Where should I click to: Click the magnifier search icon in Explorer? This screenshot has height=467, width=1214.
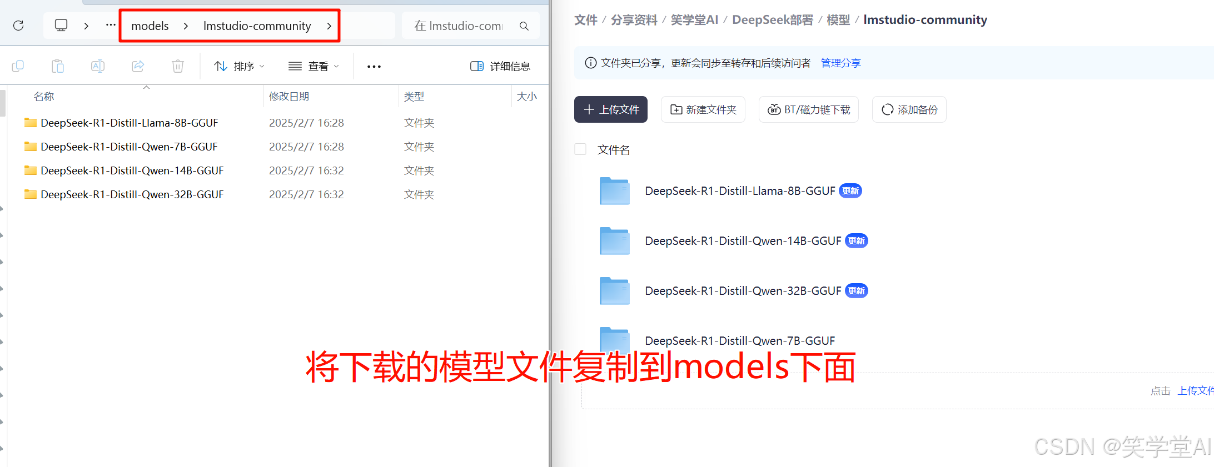coord(524,26)
